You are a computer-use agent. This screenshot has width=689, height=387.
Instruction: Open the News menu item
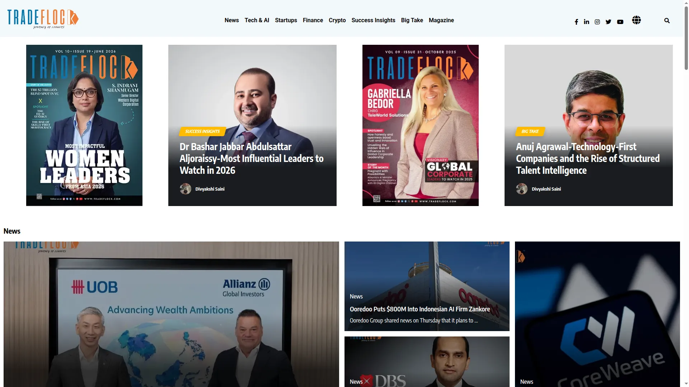click(232, 20)
